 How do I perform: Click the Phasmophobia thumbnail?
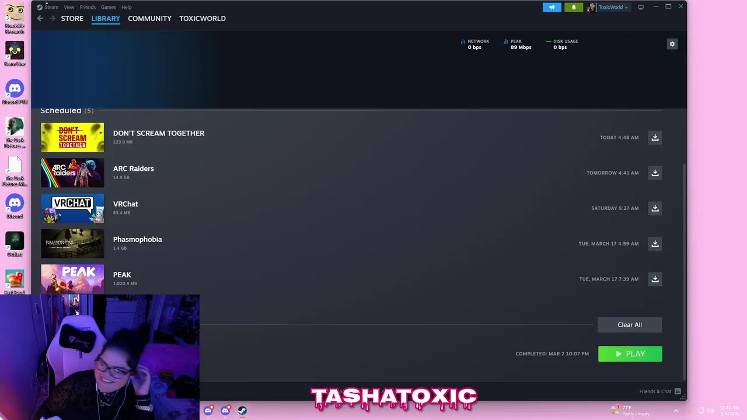pos(72,244)
